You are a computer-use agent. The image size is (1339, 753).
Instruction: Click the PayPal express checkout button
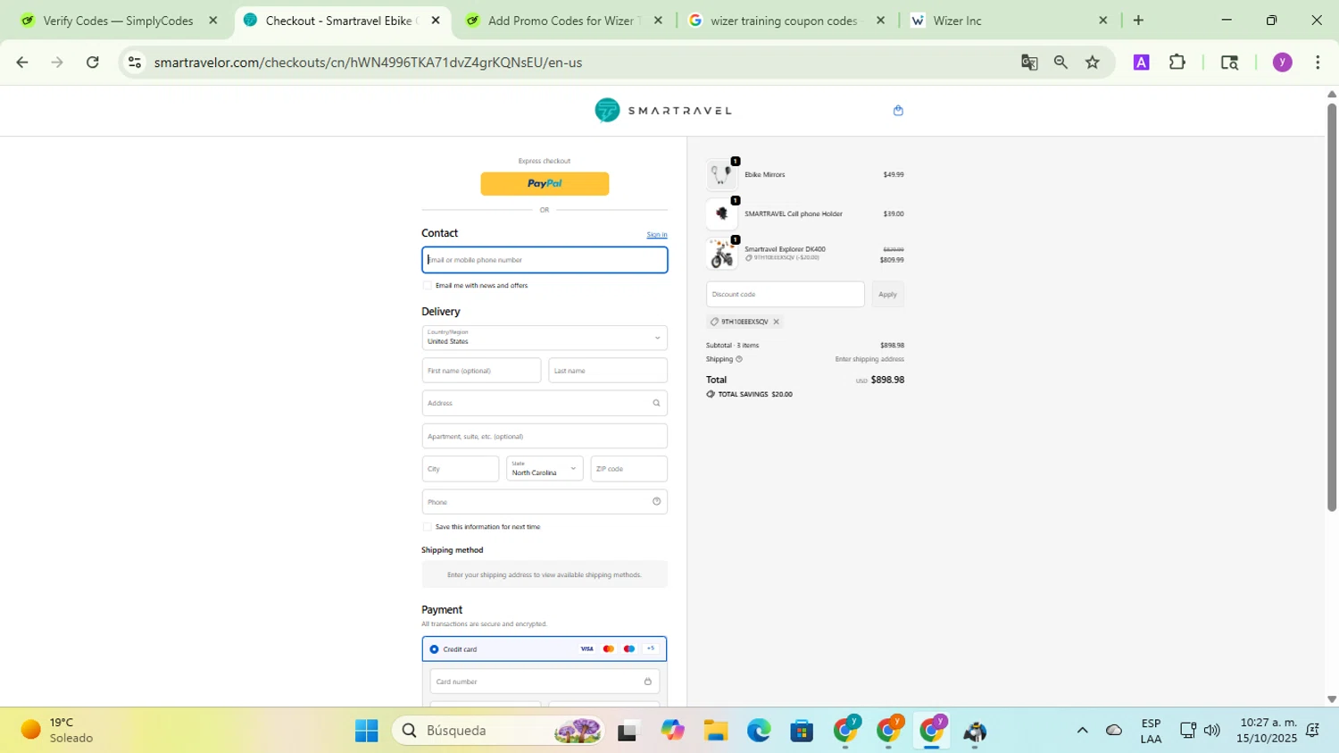point(545,183)
